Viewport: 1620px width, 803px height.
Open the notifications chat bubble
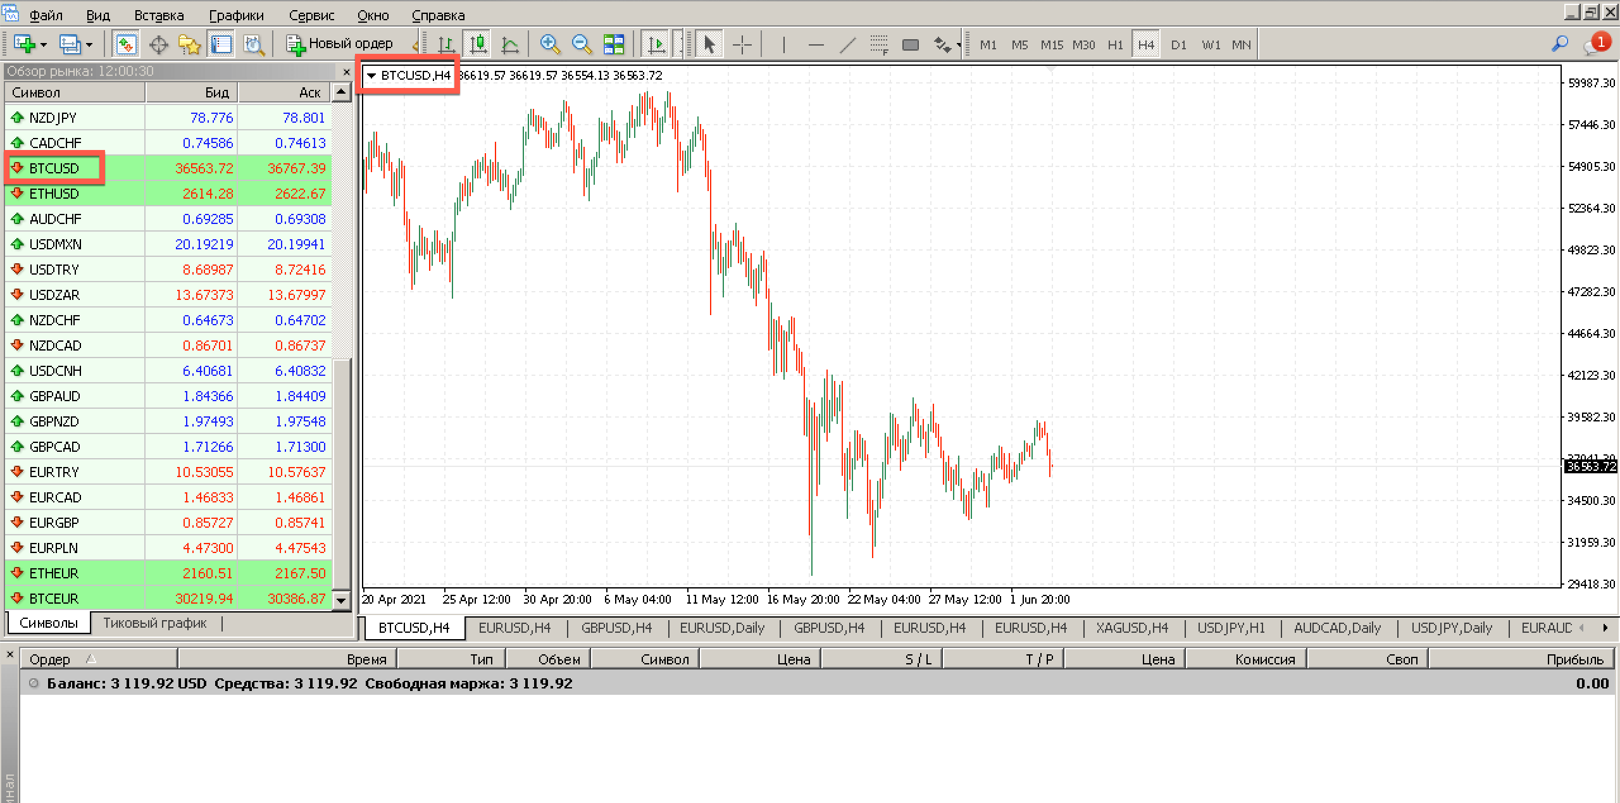pyautogui.click(x=1593, y=44)
